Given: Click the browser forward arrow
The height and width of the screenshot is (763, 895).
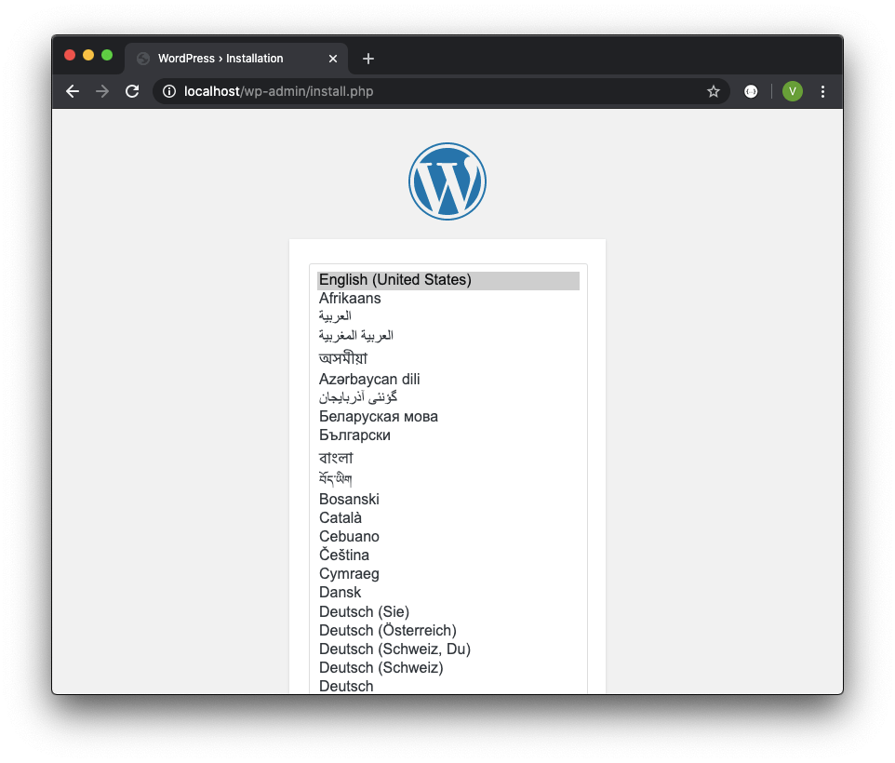Looking at the screenshot, I should click(x=102, y=91).
